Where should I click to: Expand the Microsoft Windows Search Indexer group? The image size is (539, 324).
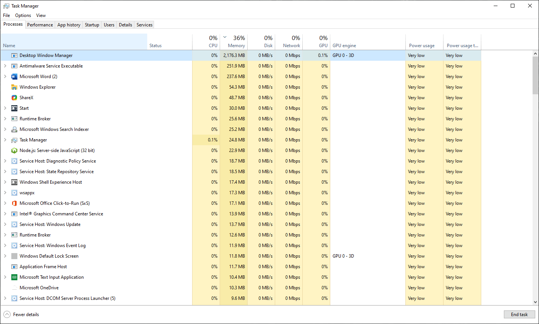tap(5, 129)
